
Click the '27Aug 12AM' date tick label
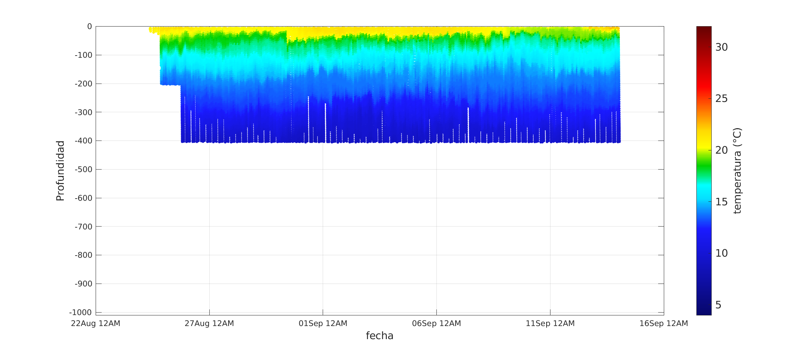pyautogui.click(x=209, y=324)
